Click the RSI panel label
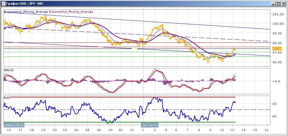The width and height of the screenshot is (288, 136). click(x=6, y=98)
